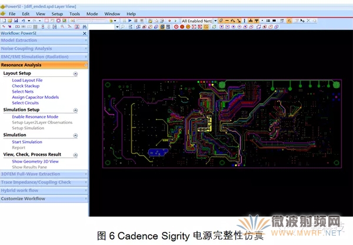Click the Redo arrow icon

[35, 21]
